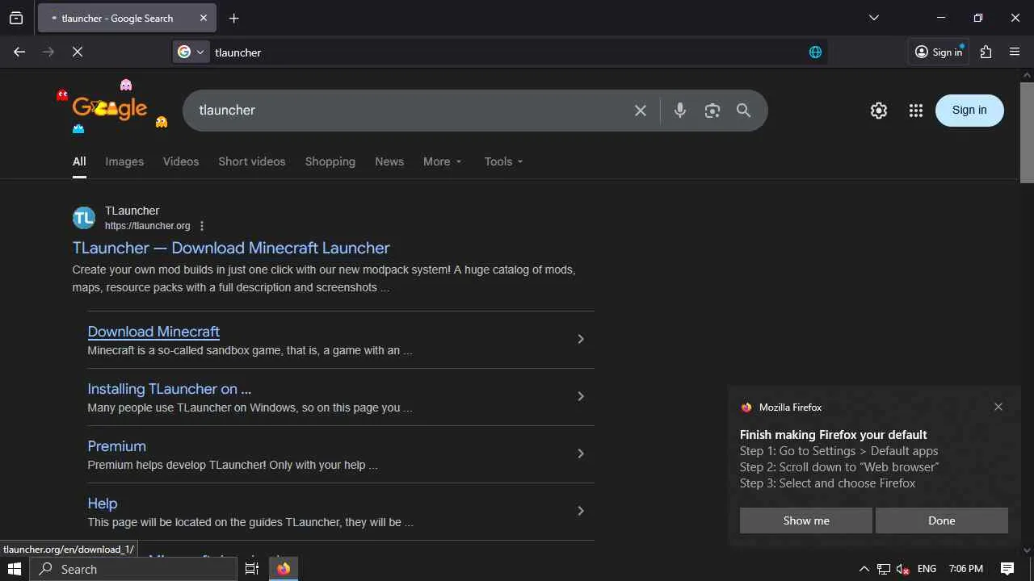Click the chevron on Installing TLauncher row

(580, 396)
